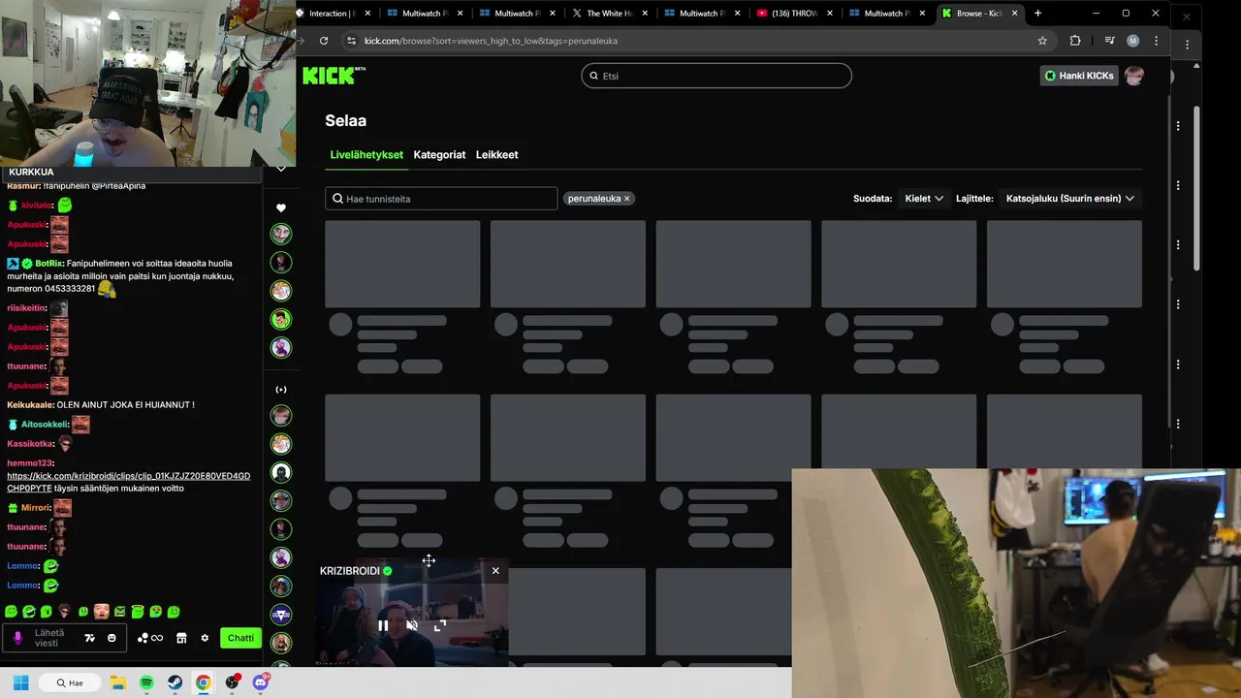Click the Chatti send button
The image size is (1241, 698).
[x=240, y=638]
